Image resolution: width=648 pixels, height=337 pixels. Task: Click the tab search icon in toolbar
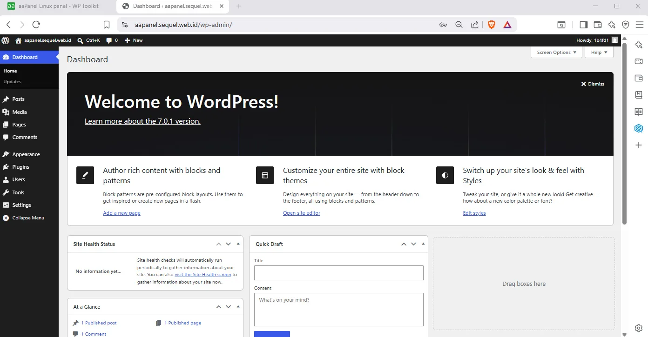[x=562, y=25]
